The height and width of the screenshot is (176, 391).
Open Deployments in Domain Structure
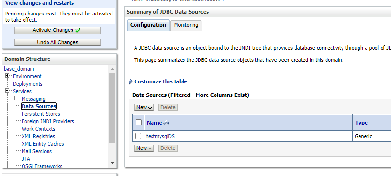point(28,84)
